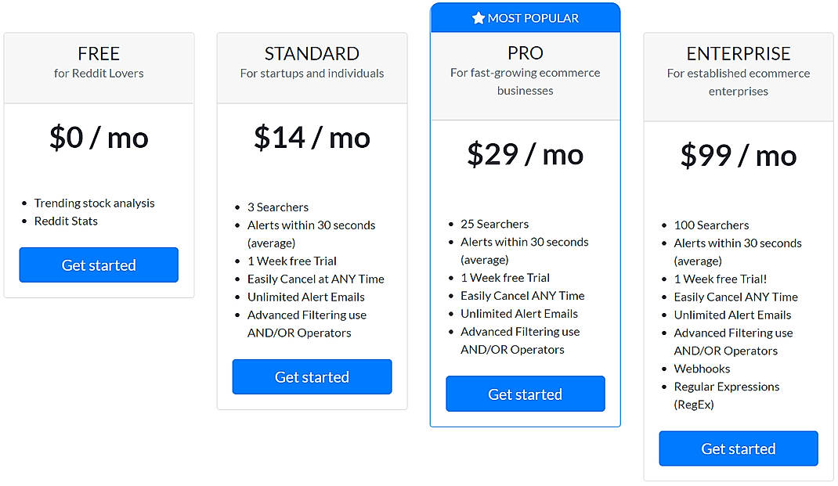Click 25 Searchers item in PRO plan
Screen dimensions: 838x486
pyautogui.click(x=494, y=224)
